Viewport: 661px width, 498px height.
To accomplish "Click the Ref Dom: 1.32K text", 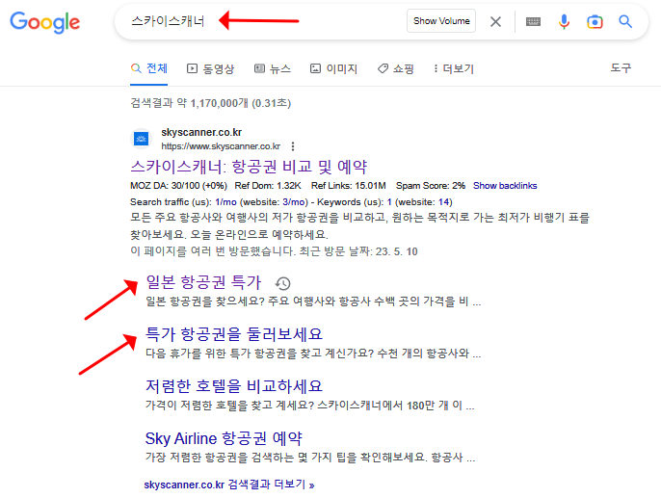I will point(268,185).
